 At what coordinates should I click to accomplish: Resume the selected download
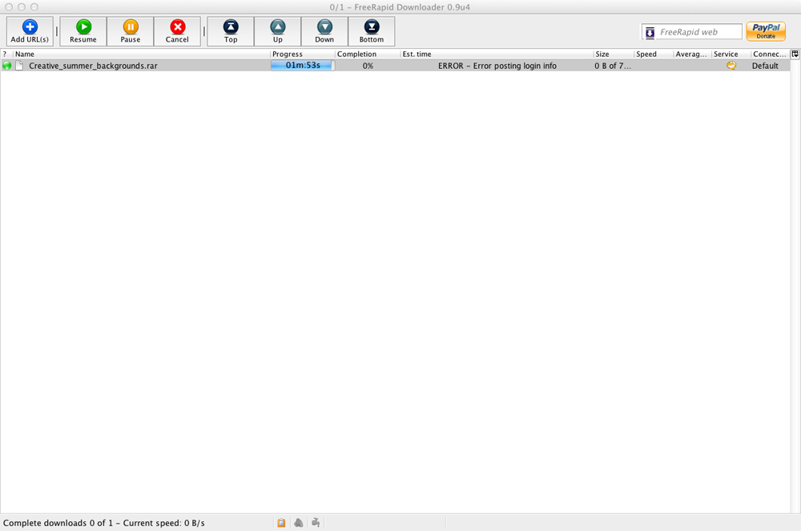point(83,32)
